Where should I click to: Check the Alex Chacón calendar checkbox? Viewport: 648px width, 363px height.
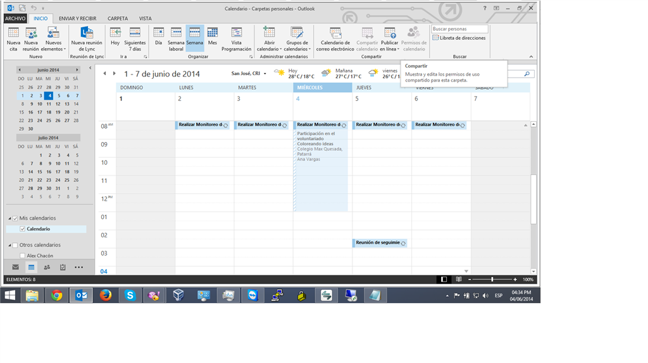coord(23,256)
